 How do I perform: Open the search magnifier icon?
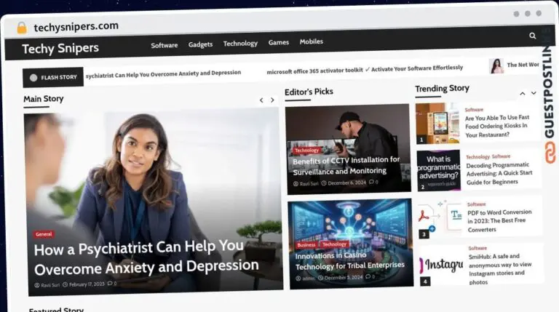coord(533,35)
